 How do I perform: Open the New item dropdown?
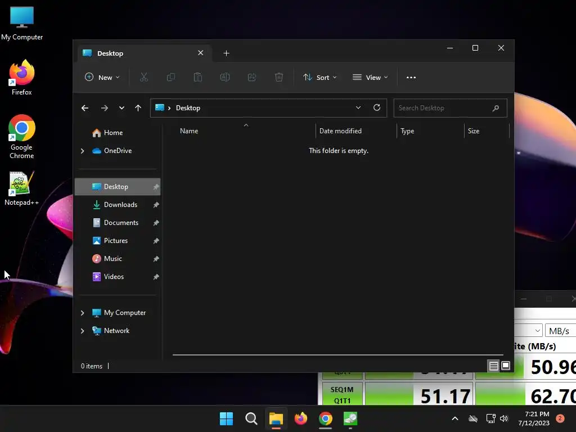[102, 77]
